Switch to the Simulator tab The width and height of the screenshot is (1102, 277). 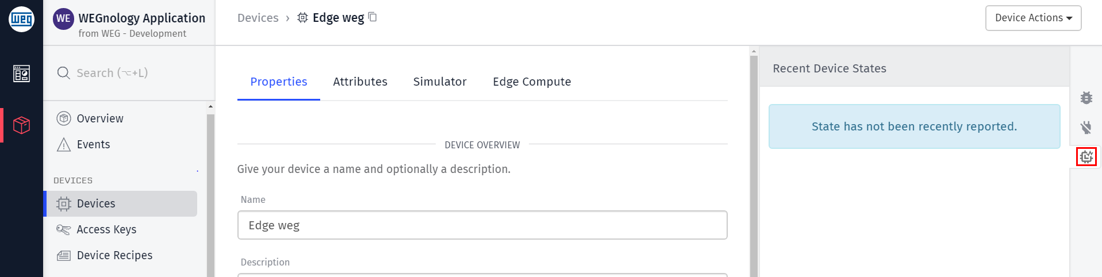[x=440, y=82]
